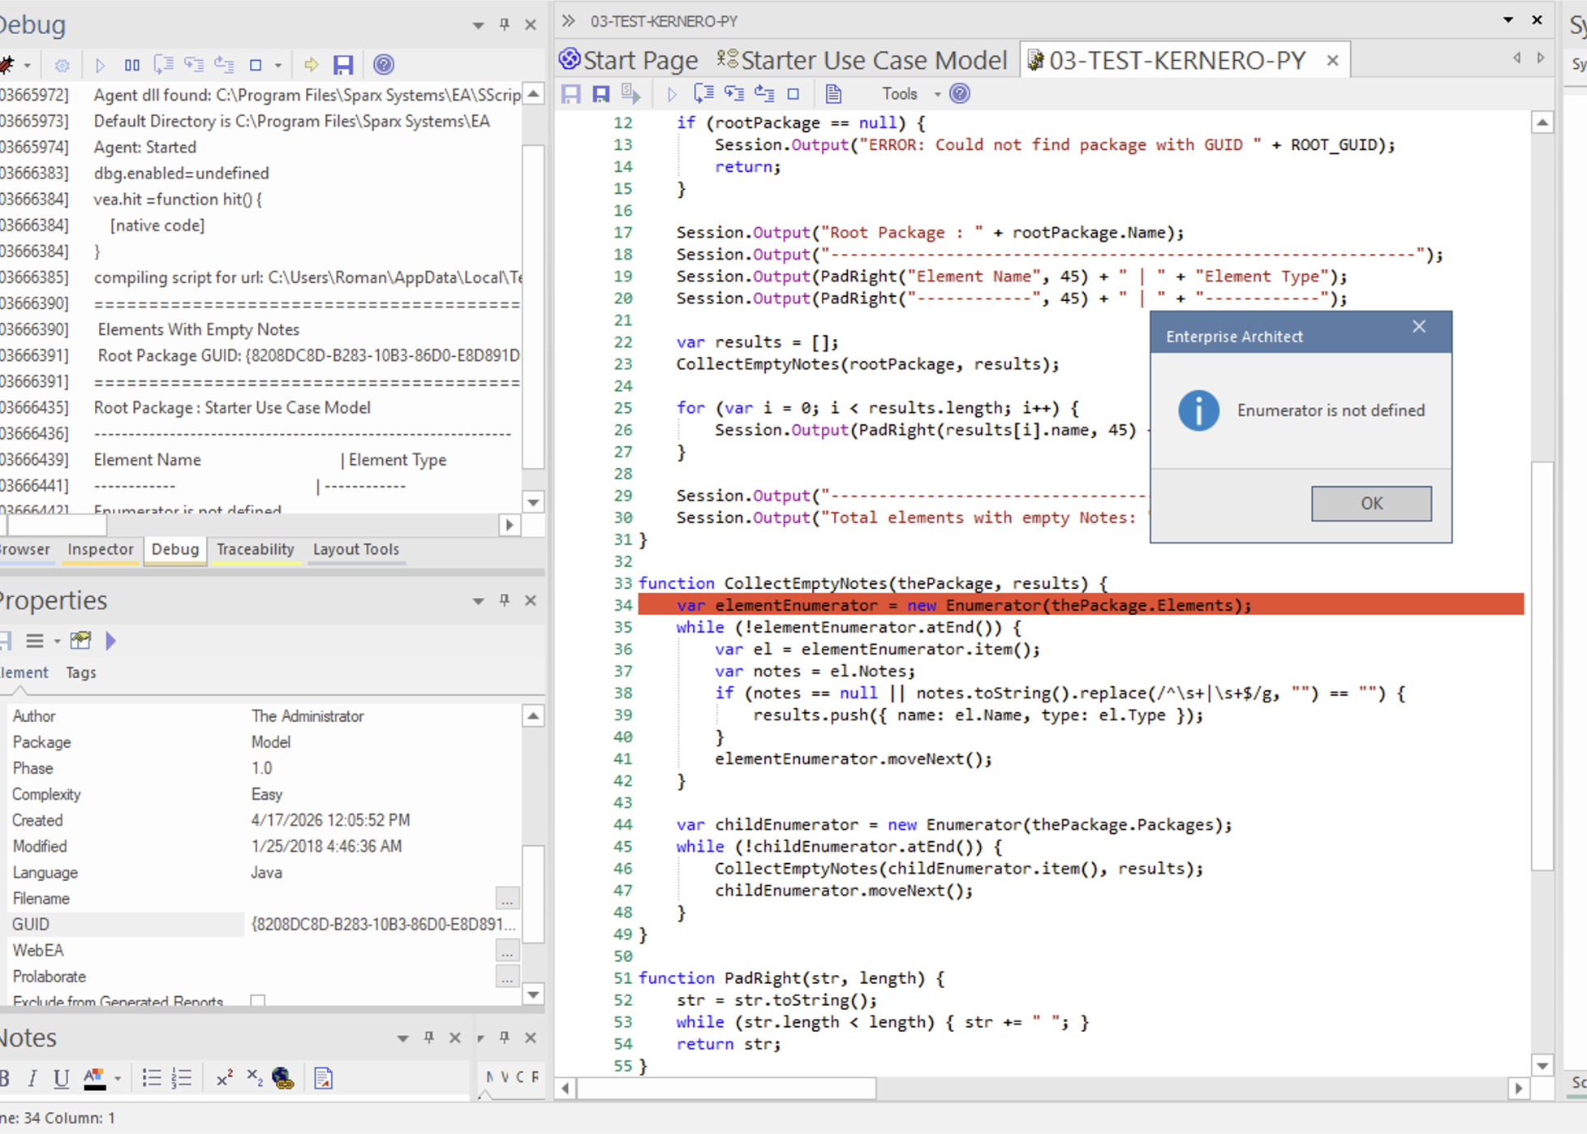Click Step Out in the script editor toolbar
The image size is (1587, 1134).
tap(764, 94)
